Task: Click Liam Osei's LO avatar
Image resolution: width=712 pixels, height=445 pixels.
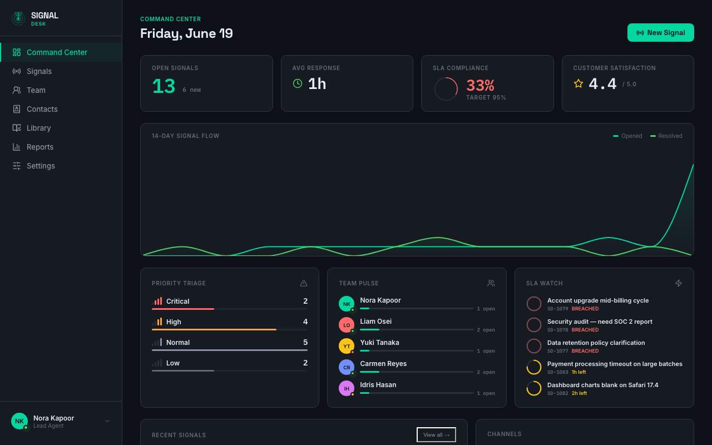Action: coord(347,325)
